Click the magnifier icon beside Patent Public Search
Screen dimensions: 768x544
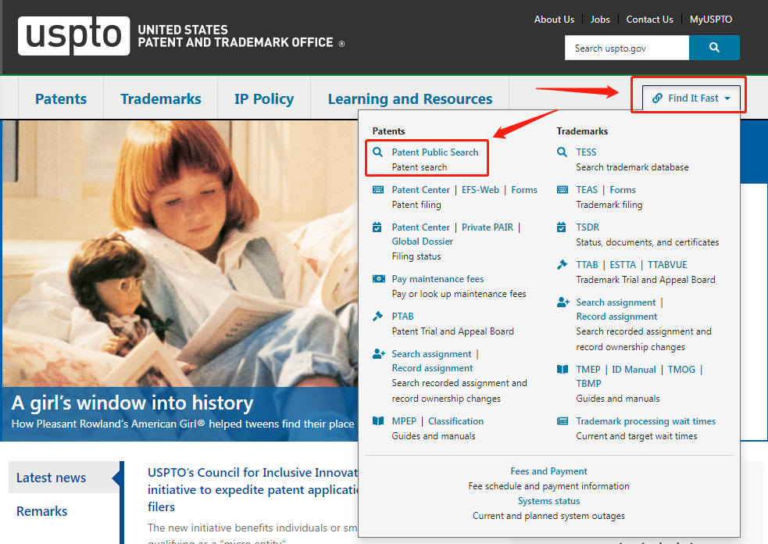coord(377,152)
